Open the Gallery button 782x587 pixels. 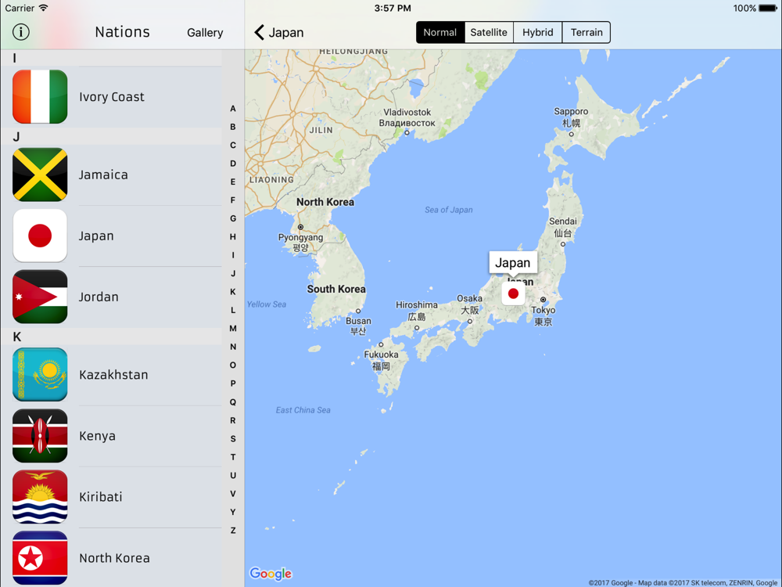pyautogui.click(x=205, y=32)
